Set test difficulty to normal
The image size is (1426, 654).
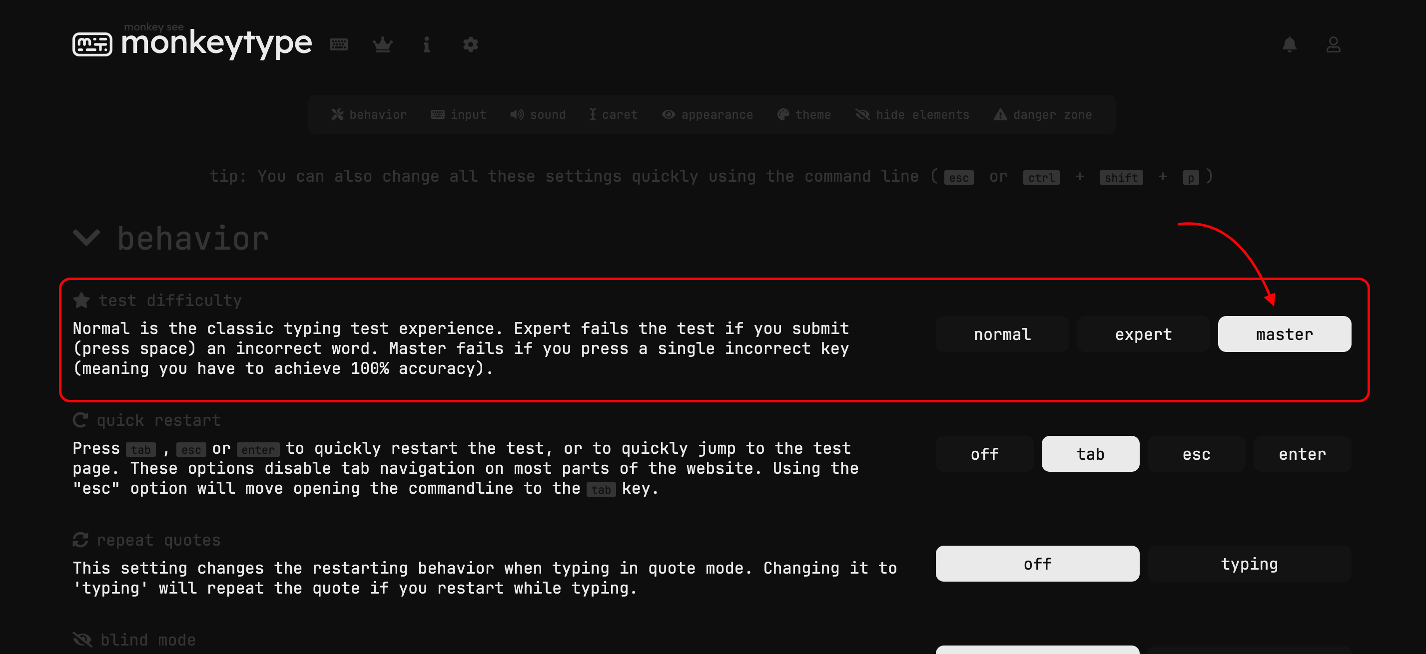(1001, 334)
